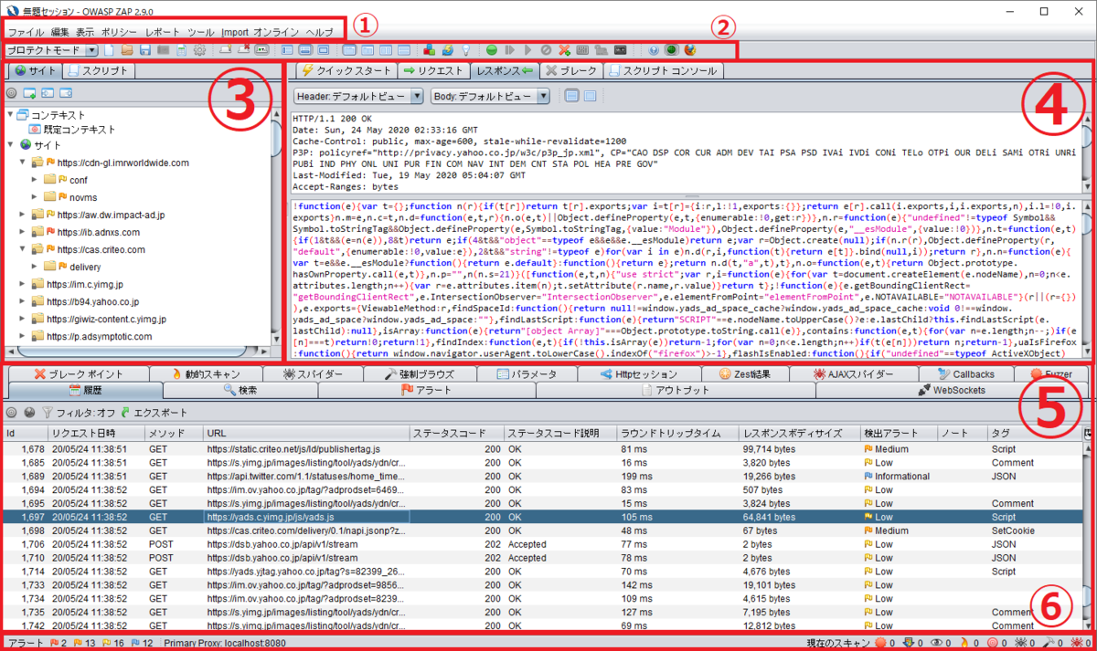Click the New Session toolbar icon
The height and width of the screenshot is (651, 1097).
[110, 49]
